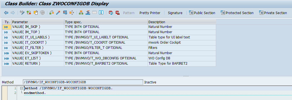Open the Private Section

(x=273, y=13)
